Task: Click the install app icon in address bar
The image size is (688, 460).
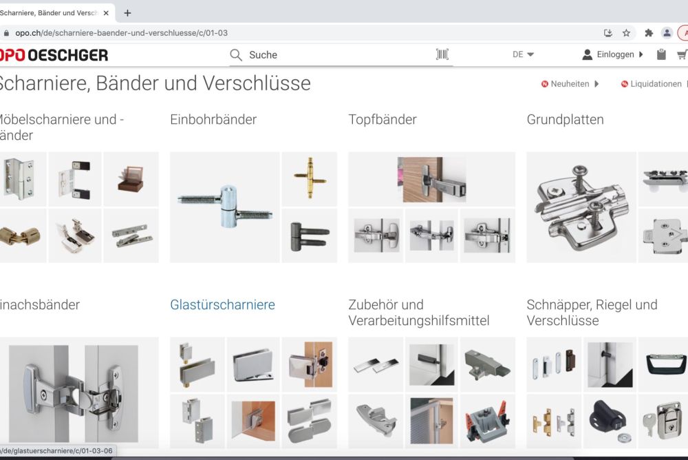Action: click(x=608, y=32)
